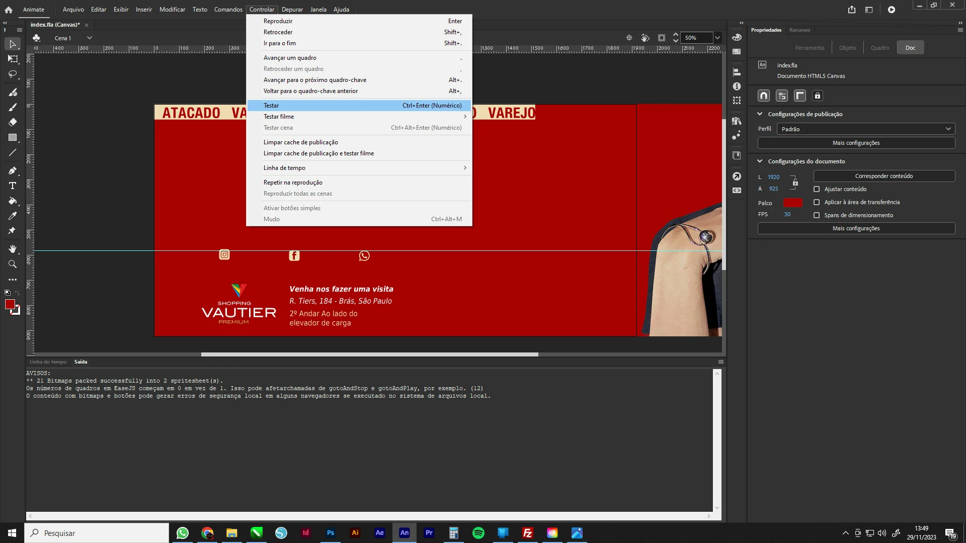Image resolution: width=966 pixels, height=543 pixels.
Task: Open the Perfil Padrão dropdown
Action: [x=865, y=129]
